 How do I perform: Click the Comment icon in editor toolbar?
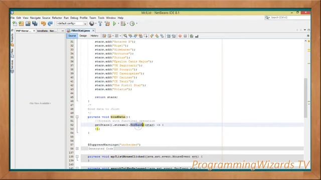192,36
